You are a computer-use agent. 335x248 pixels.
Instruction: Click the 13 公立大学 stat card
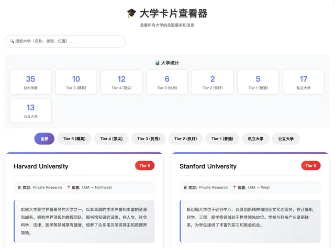(x=30, y=110)
